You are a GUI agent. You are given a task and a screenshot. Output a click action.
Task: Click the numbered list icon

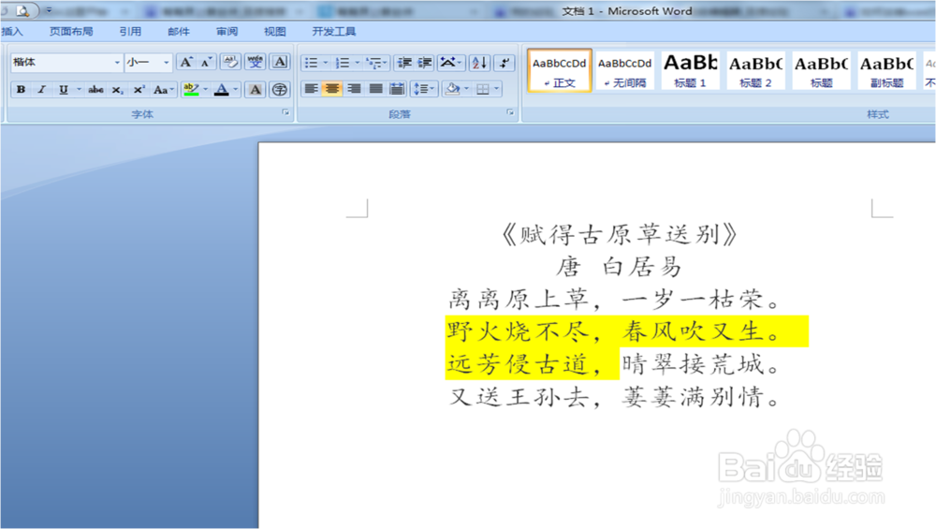342,63
